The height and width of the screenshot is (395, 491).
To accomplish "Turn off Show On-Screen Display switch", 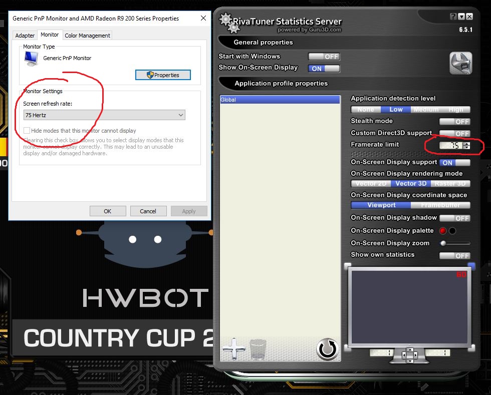I will [x=324, y=69].
